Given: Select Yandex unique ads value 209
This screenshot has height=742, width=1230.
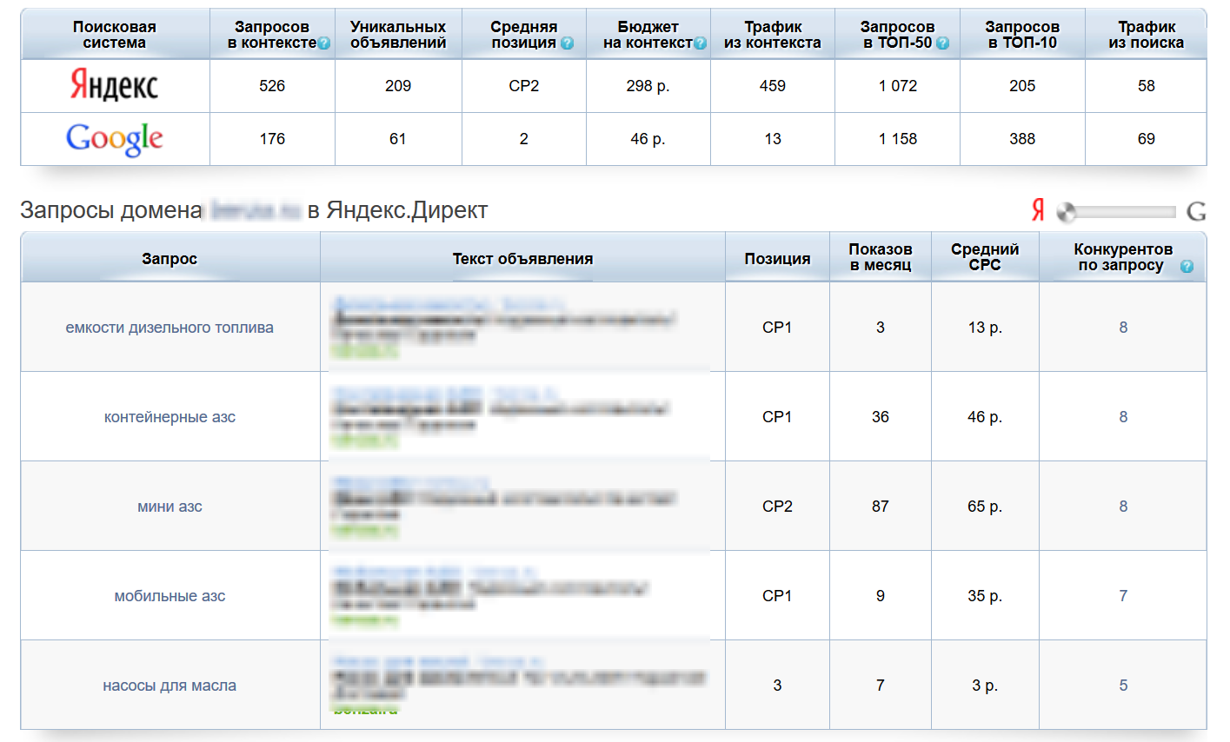Looking at the screenshot, I should click(398, 86).
